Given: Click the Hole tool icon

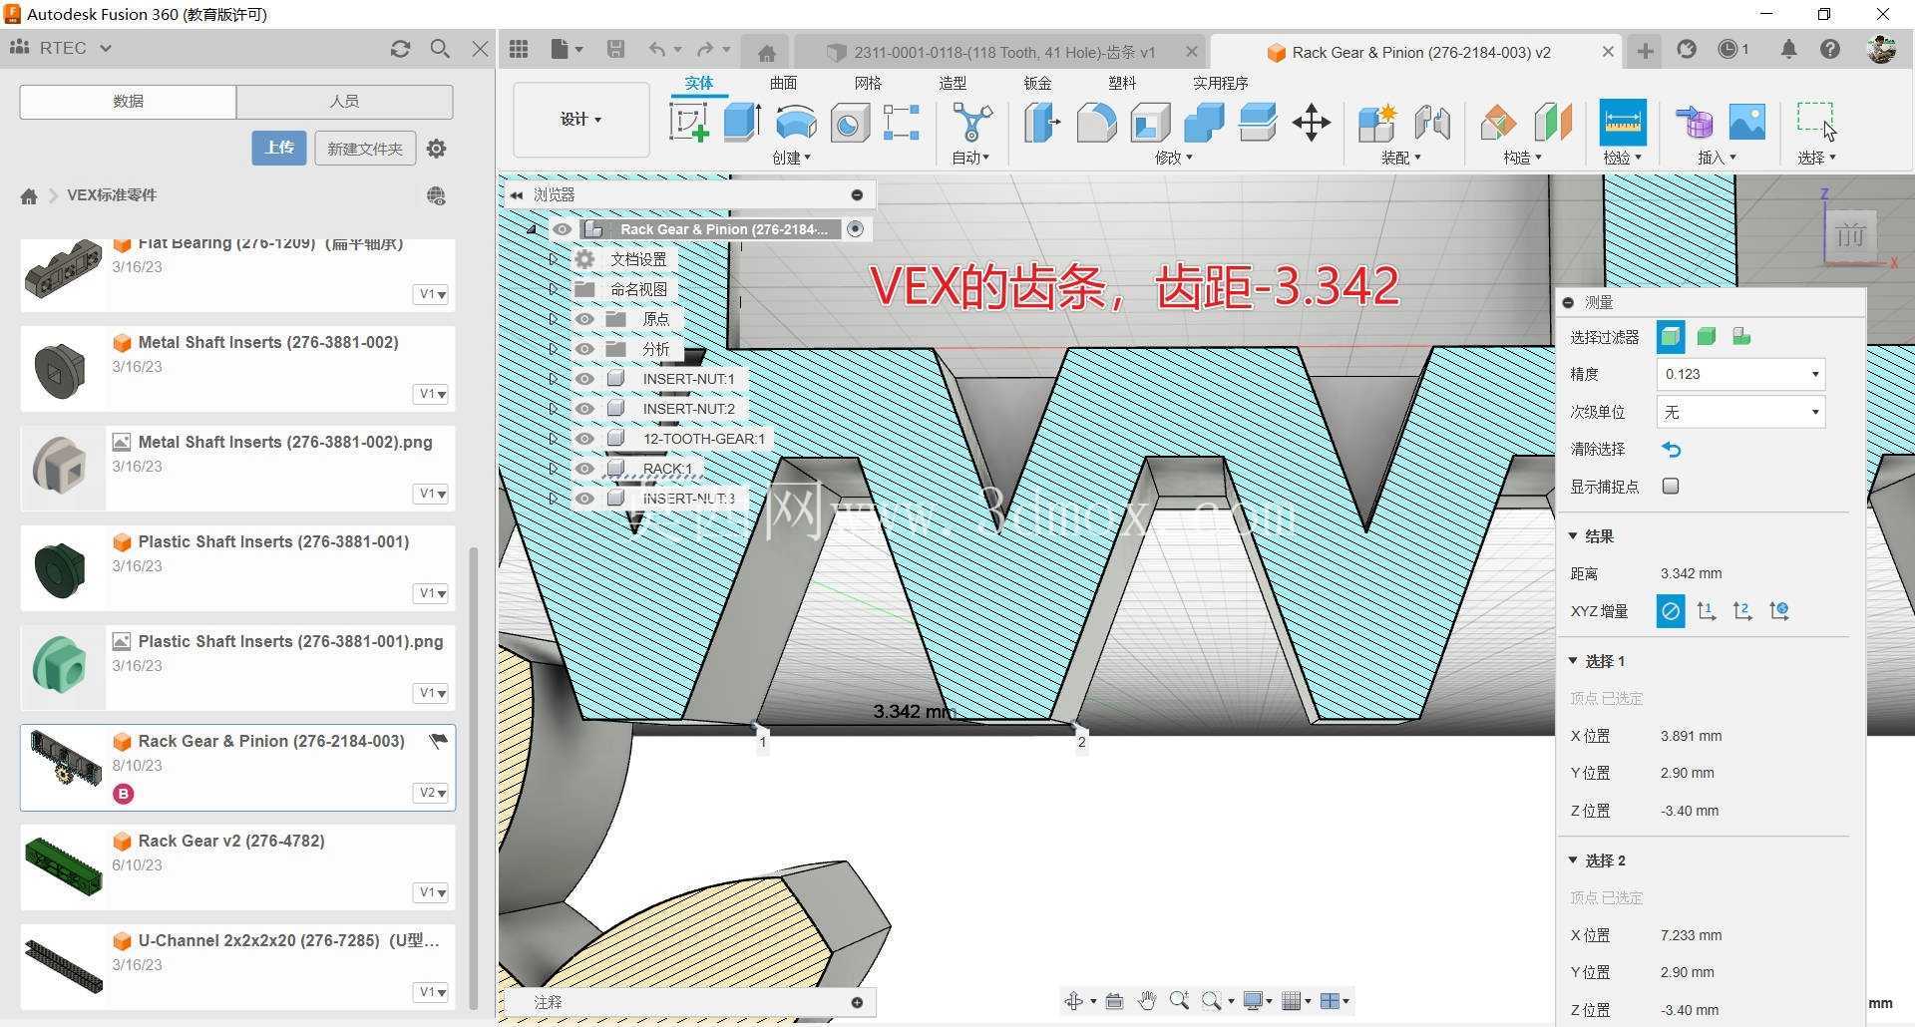Looking at the screenshot, I should point(850,123).
